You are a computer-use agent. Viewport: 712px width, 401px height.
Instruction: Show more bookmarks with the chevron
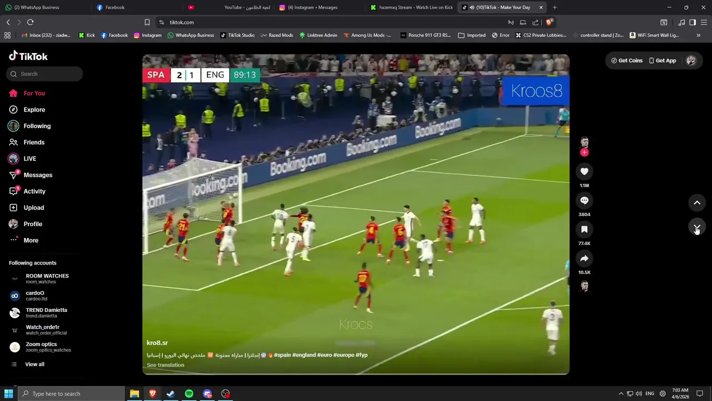point(699,35)
